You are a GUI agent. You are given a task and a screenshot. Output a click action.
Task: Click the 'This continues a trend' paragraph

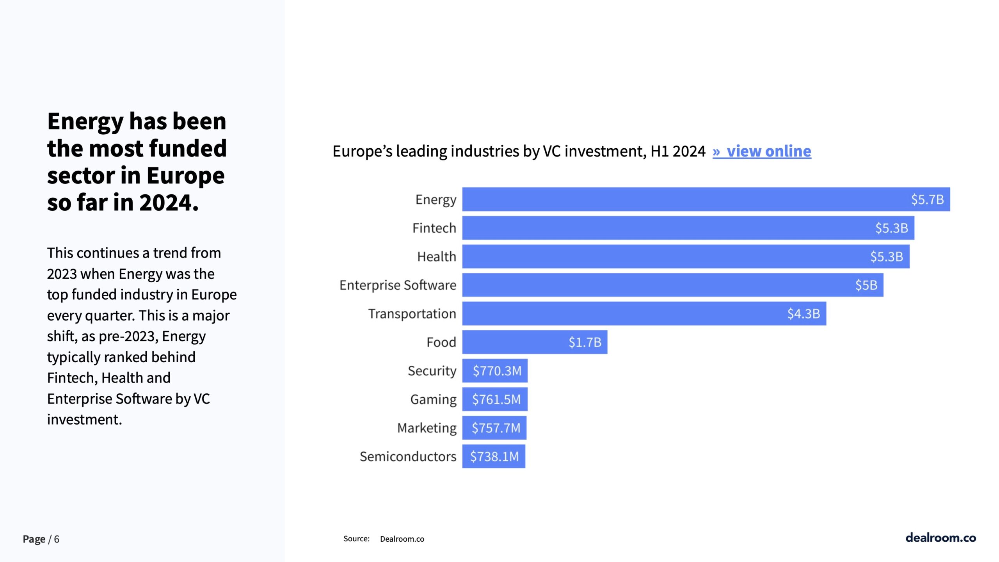141,336
